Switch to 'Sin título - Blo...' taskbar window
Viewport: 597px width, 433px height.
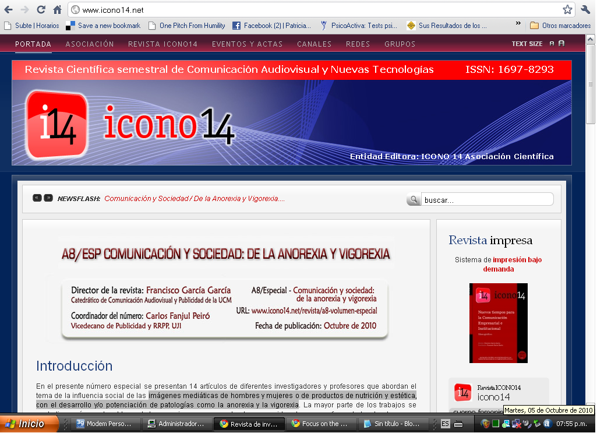pos(392,424)
